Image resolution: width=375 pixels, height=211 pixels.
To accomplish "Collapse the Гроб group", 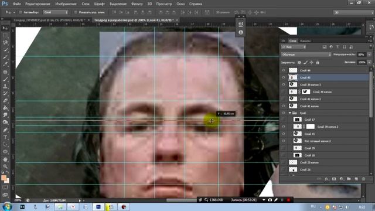I will pos(290,113).
